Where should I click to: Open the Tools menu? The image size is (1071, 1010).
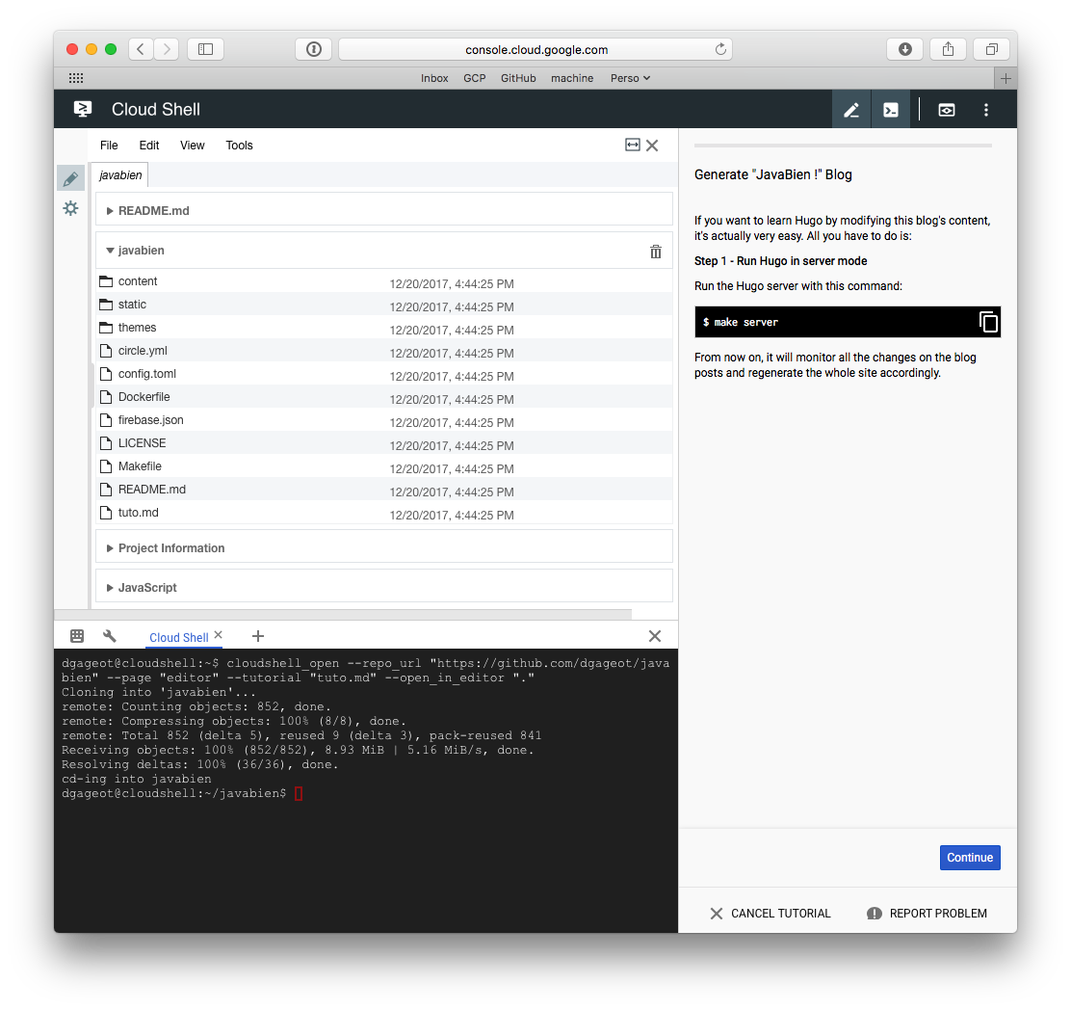click(x=239, y=145)
